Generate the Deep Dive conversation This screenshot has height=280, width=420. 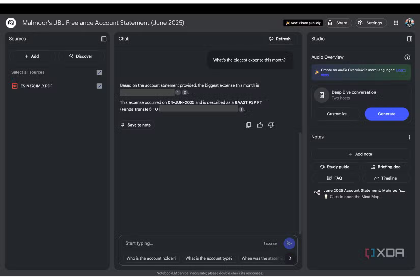[x=387, y=114]
